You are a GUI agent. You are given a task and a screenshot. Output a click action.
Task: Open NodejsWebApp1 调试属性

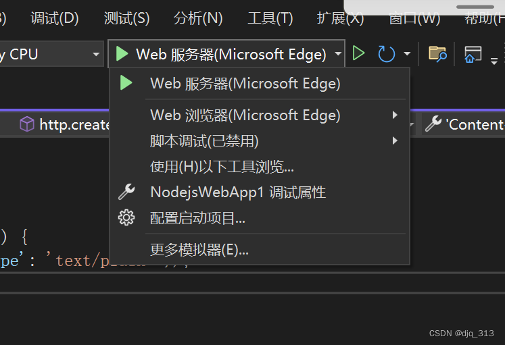(260, 192)
